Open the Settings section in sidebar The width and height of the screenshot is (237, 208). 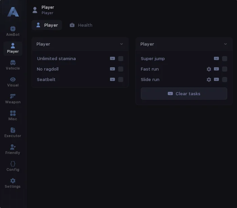point(13,183)
